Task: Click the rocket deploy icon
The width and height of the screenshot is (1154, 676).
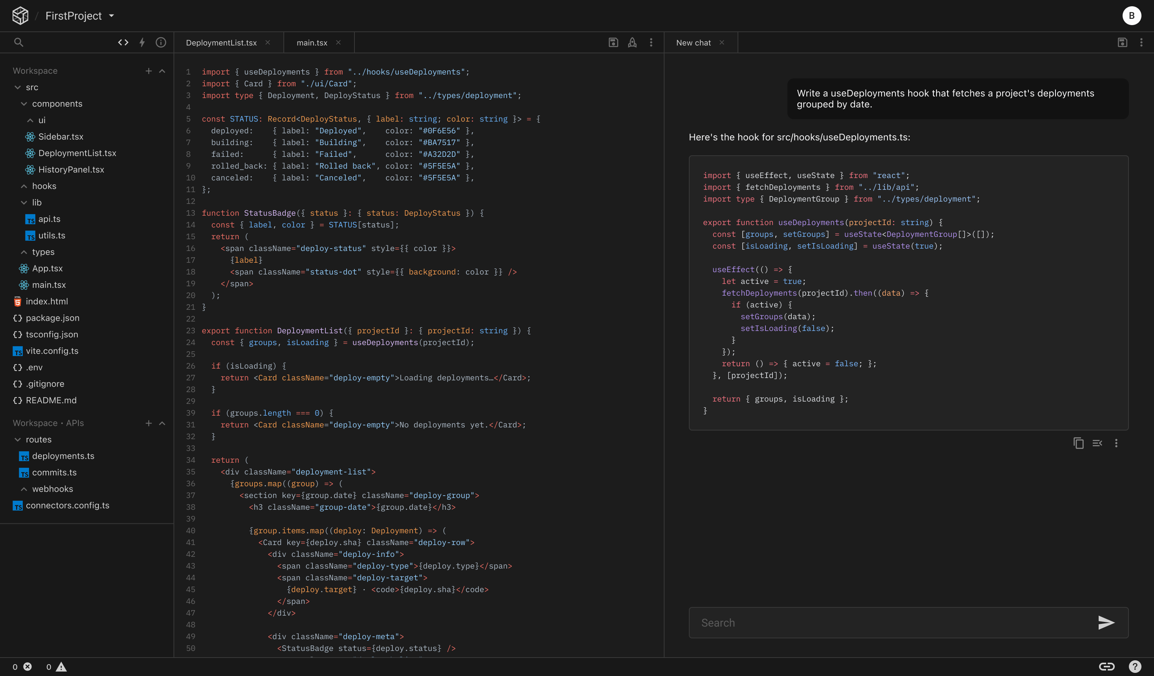Action: coord(632,42)
